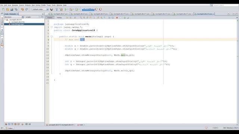The width and height of the screenshot is (239, 134).
Task: Click the lightbulb hint icon on line 7
Action: click(x=48, y=40)
